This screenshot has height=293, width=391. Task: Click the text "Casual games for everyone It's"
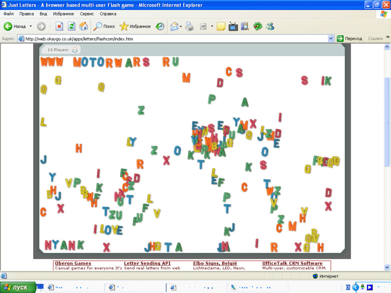coord(89,268)
